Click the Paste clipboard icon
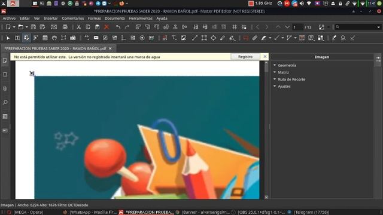Image resolution: width=383 pixels, height=215 pixels. click(97, 27)
